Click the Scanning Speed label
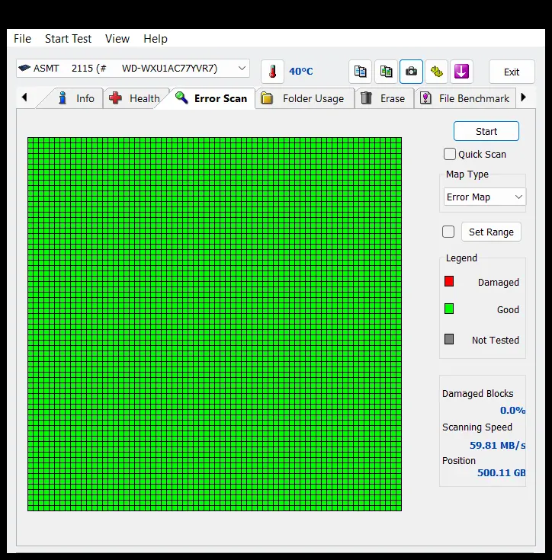Screen dimensions: 552x560 coord(477,427)
